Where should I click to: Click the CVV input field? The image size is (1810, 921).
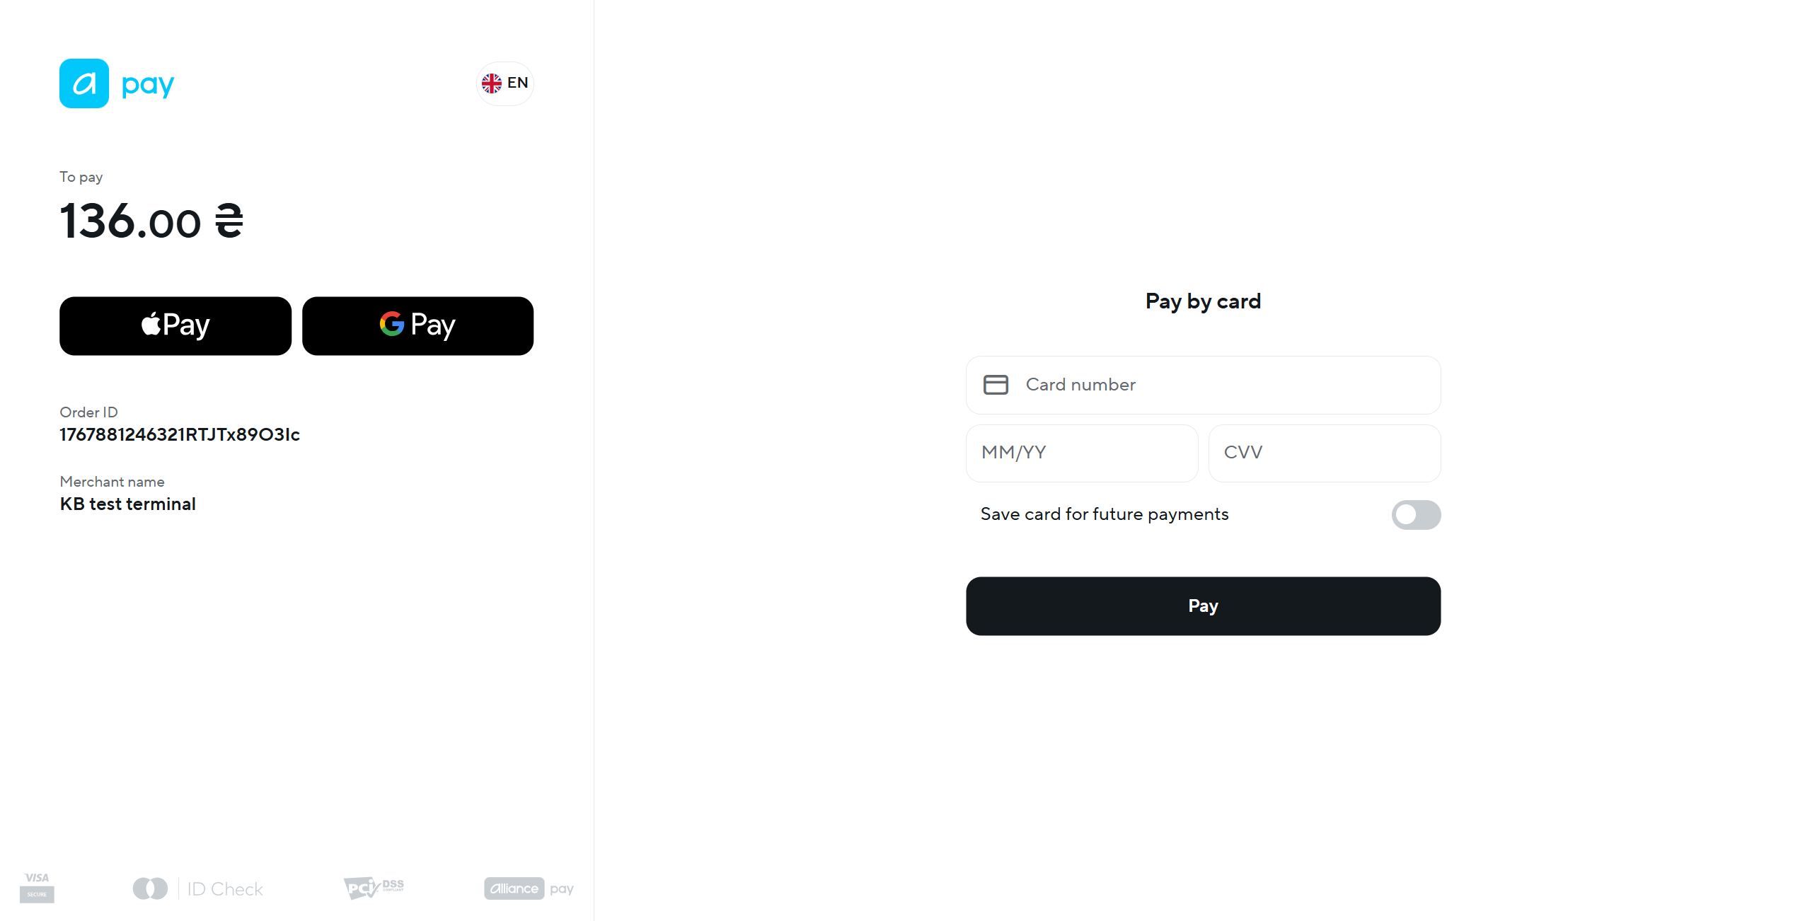coord(1324,453)
